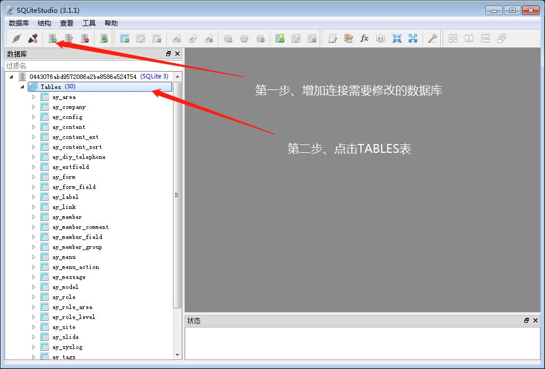Expand the ay_content_sort table node
The height and width of the screenshot is (369, 545).
[x=34, y=147]
